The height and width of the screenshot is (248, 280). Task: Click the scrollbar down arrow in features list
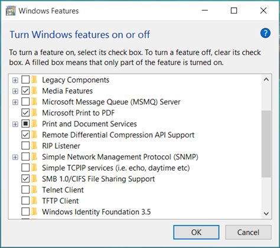click(x=266, y=213)
